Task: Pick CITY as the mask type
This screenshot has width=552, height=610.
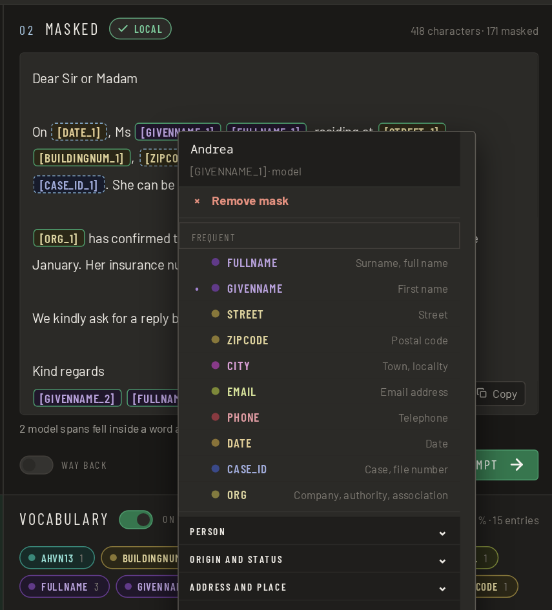Action: coord(319,366)
